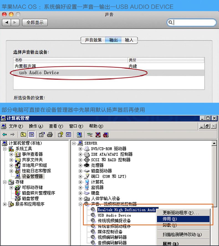Choose 更新驱动程序(P)... from context menu

click(x=183, y=213)
